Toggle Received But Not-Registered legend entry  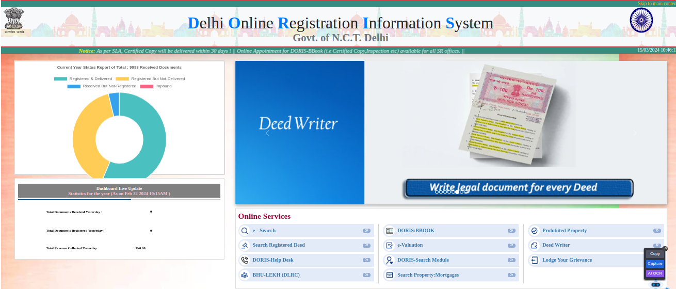[102, 86]
